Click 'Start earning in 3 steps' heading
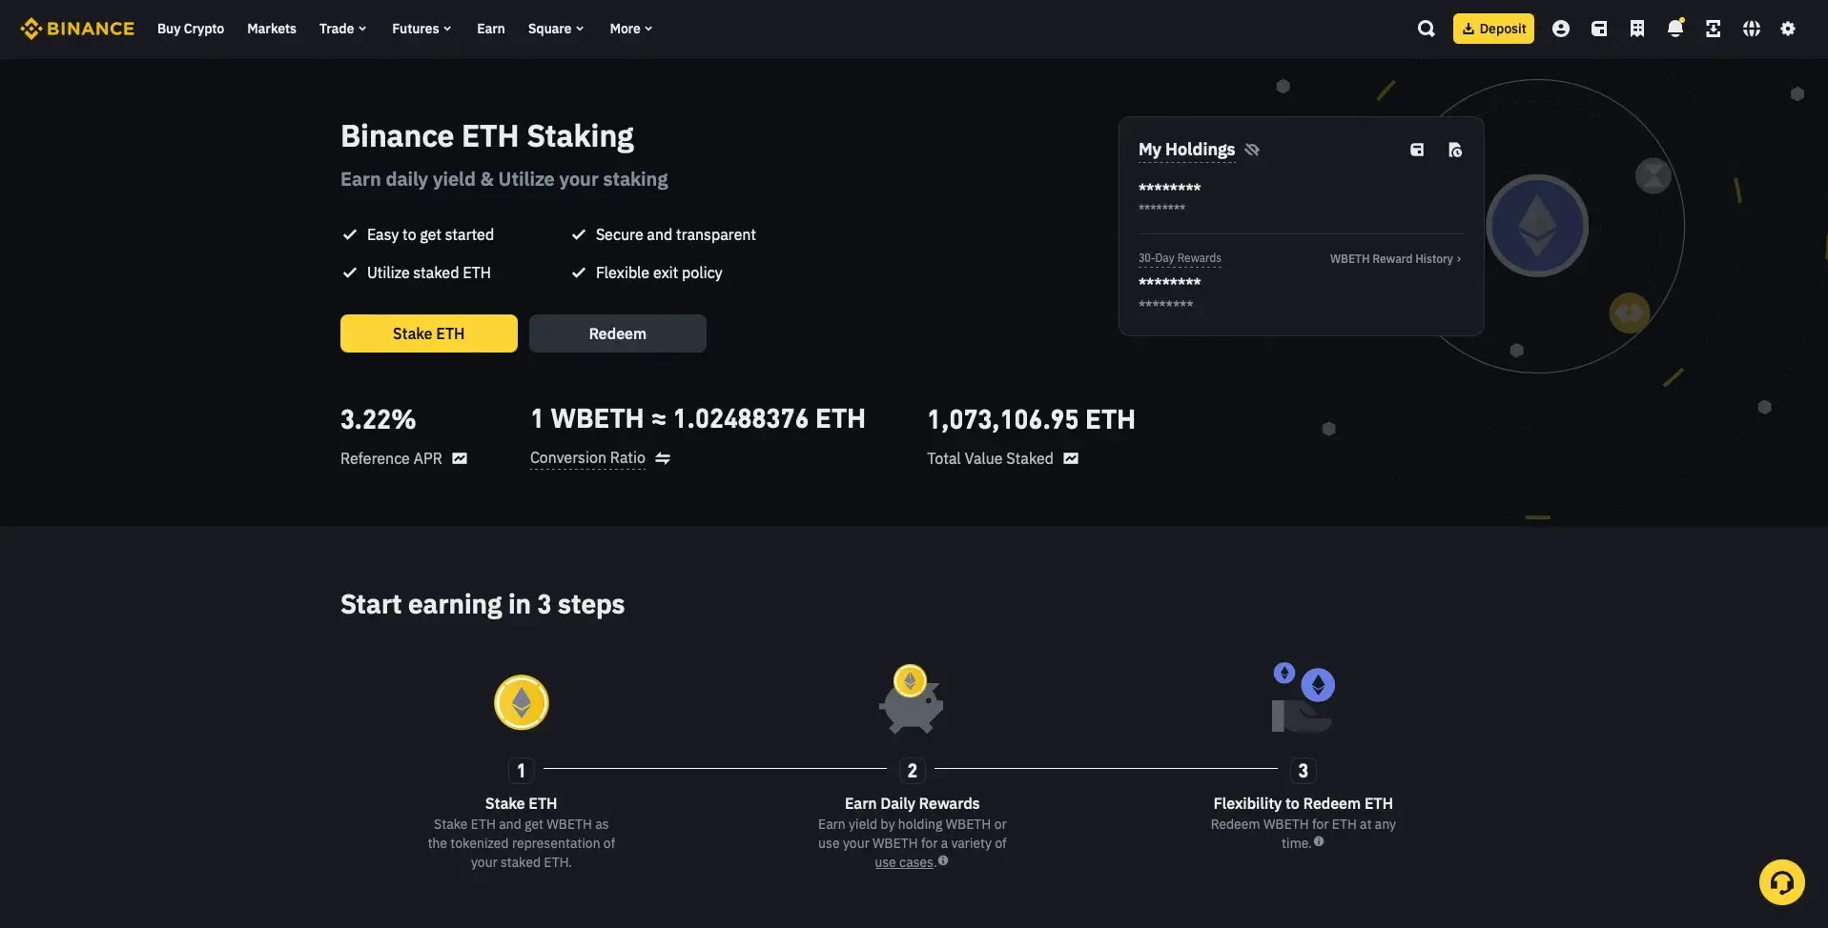Image resolution: width=1828 pixels, height=928 pixels. (483, 604)
